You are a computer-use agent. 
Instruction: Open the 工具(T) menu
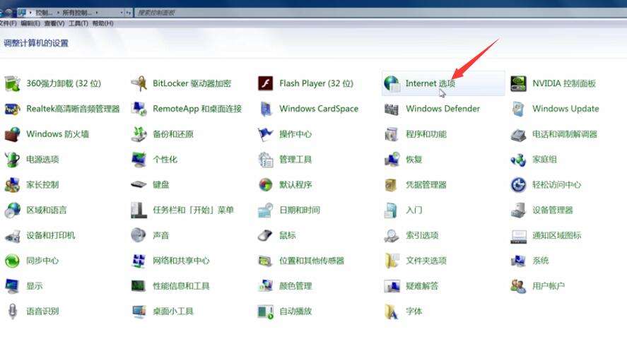click(x=78, y=23)
